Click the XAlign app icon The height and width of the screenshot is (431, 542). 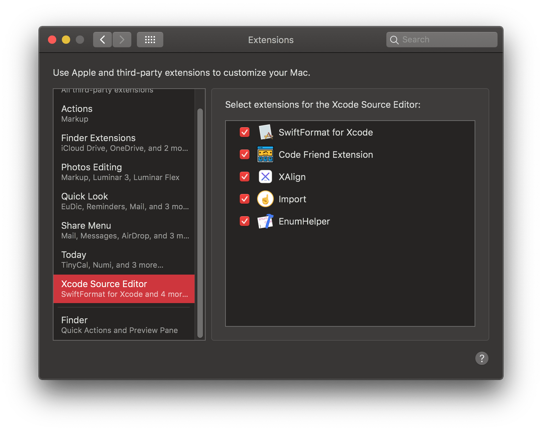265,177
